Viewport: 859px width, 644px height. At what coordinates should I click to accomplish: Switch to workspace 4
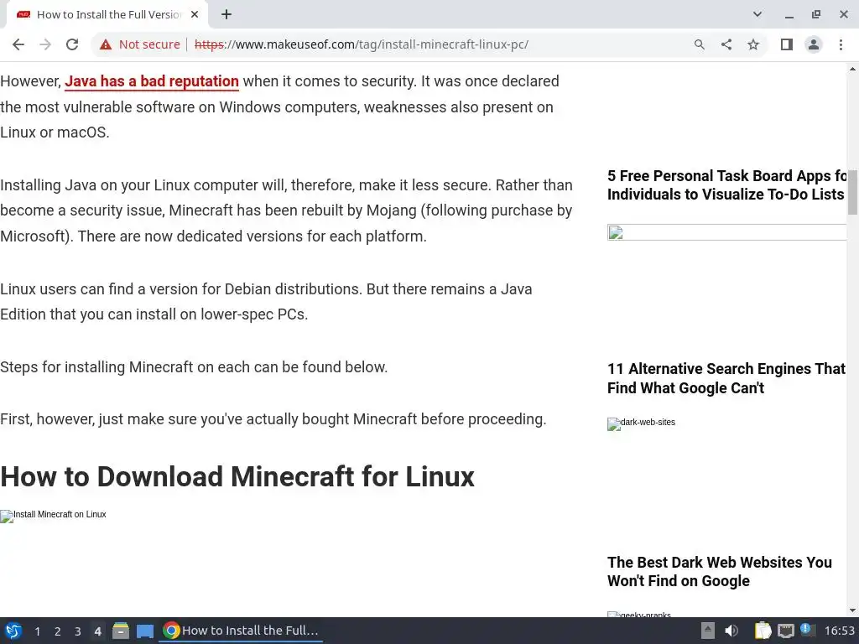coord(97,631)
